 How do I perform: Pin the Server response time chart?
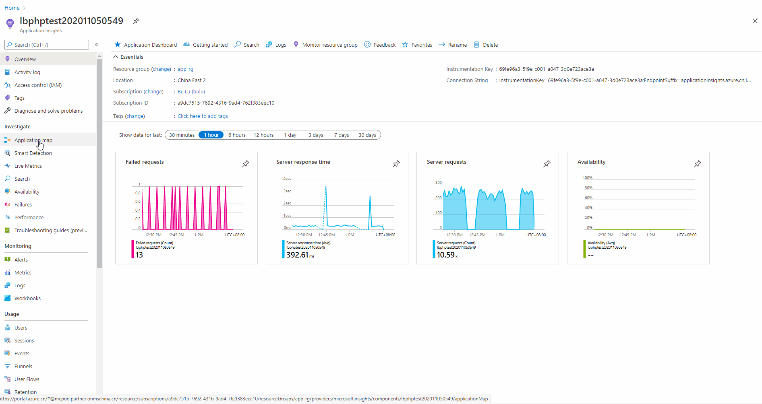pyautogui.click(x=396, y=164)
